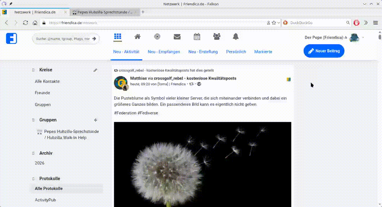This screenshot has height=207, width=382.
Task: Open Alle Kontakte circle
Action: coord(47,82)
